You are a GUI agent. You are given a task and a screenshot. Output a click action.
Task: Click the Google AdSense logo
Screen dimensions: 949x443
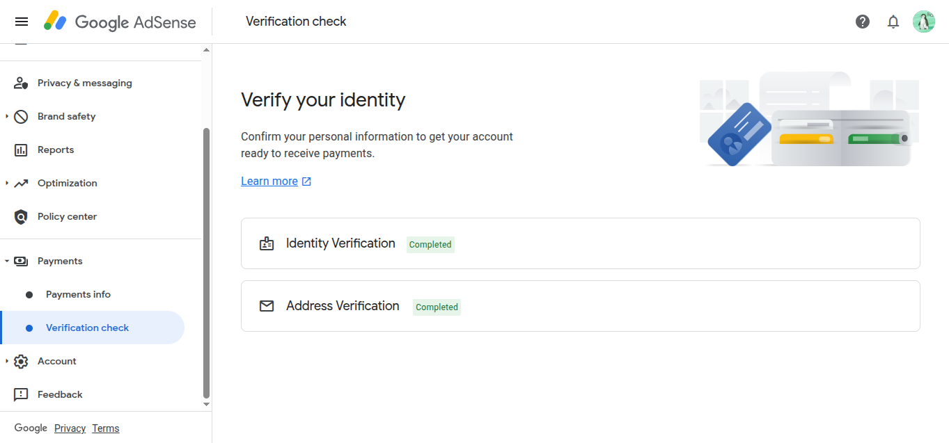pos(120,22)
